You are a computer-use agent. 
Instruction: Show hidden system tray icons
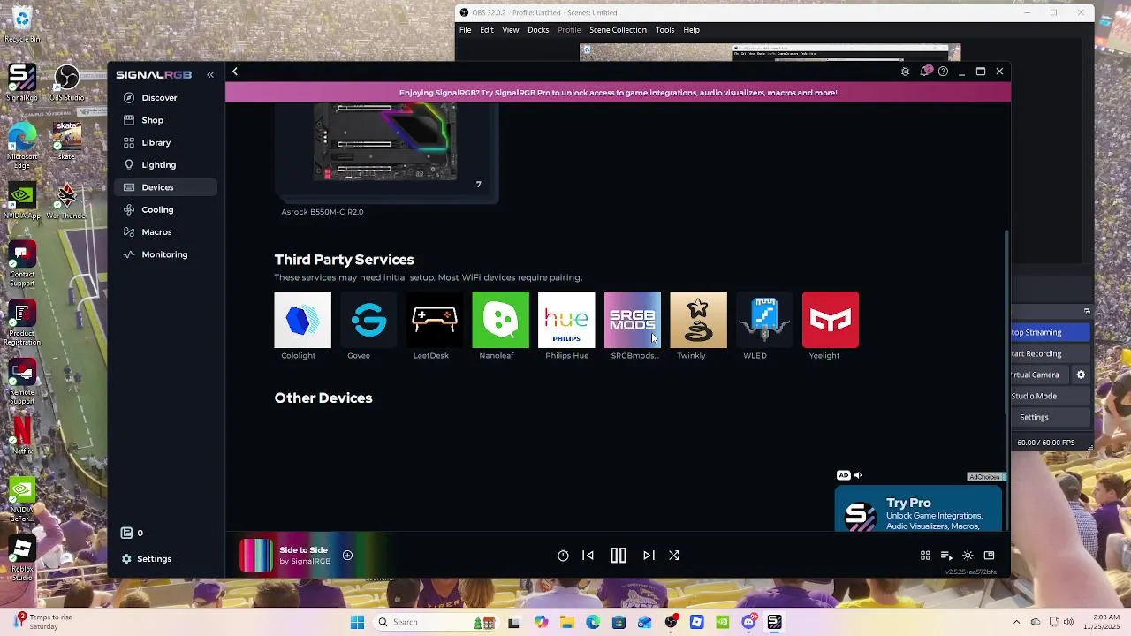[1016, 622]
